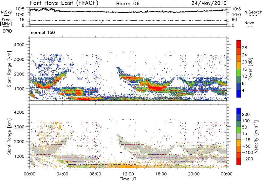Click the "Beam 06" label
The height and width of the screenshot is (181, 262).
point(128,4)
